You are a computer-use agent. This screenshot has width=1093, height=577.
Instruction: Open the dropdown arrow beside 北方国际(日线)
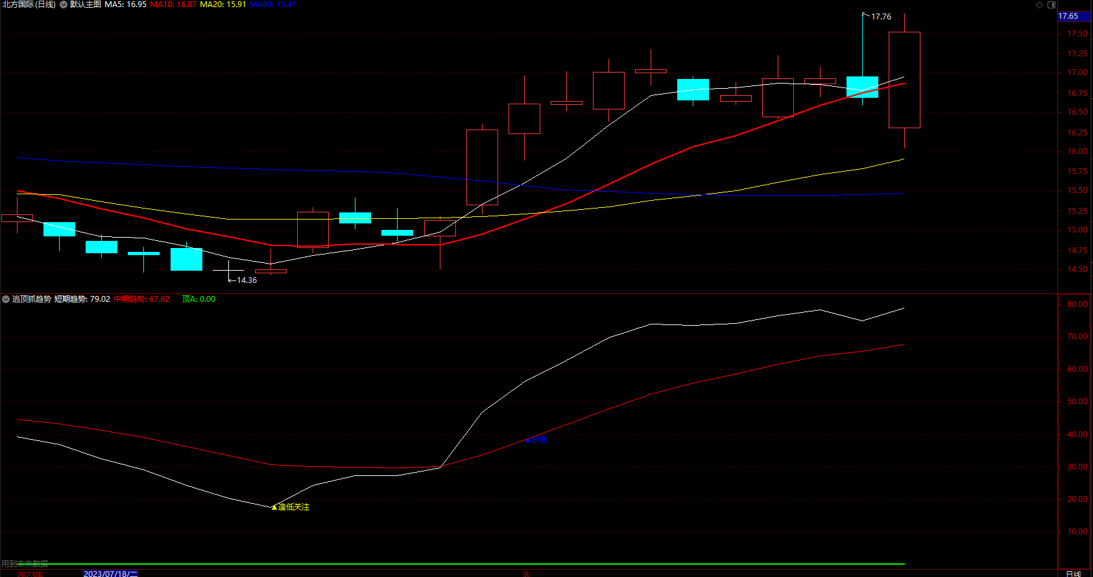[64, 5]
